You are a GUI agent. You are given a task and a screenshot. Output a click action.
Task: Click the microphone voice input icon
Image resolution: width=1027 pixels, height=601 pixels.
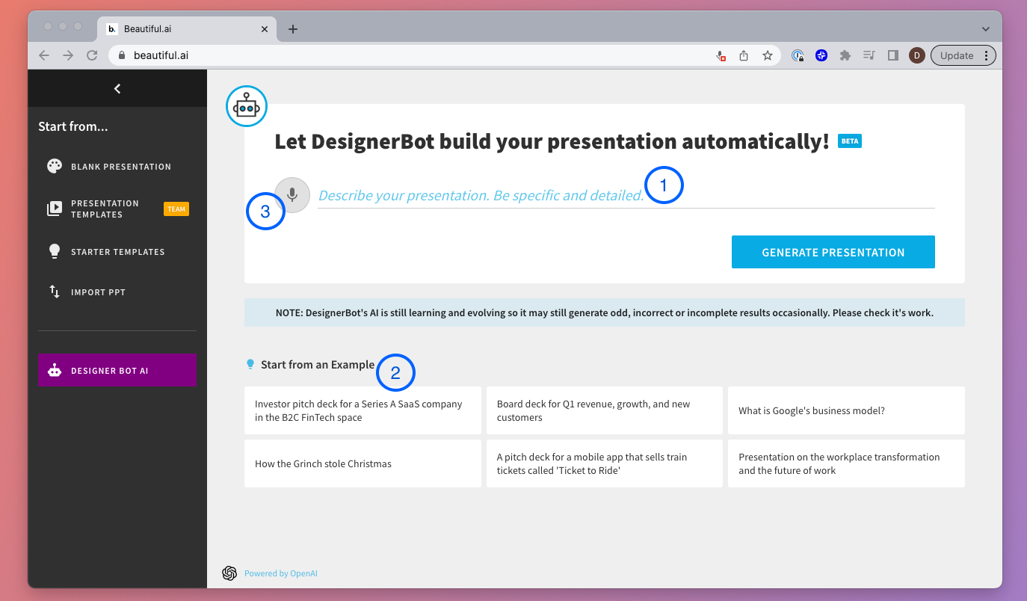click(x=292, y=195)
